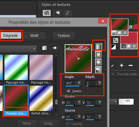Open the swatches view in Styles et textures
The width and height of the screenshot is (139, 127).
point(47,13)
